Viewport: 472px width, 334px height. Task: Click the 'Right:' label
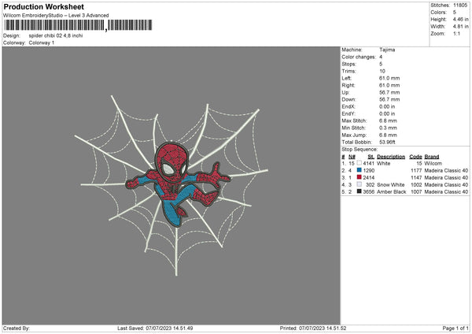tap(348, 85)
